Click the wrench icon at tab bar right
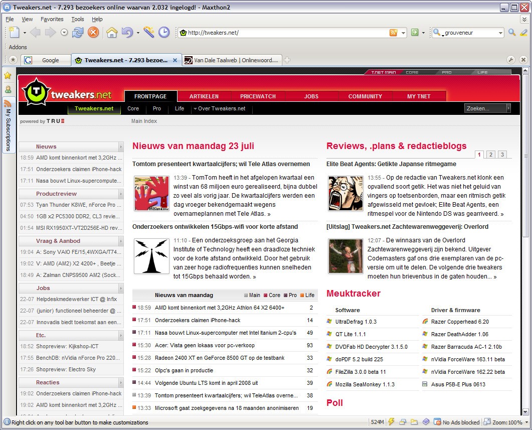The height and width of the screenshot is (430, 532). pyautogui.click(x=510, y=60)
